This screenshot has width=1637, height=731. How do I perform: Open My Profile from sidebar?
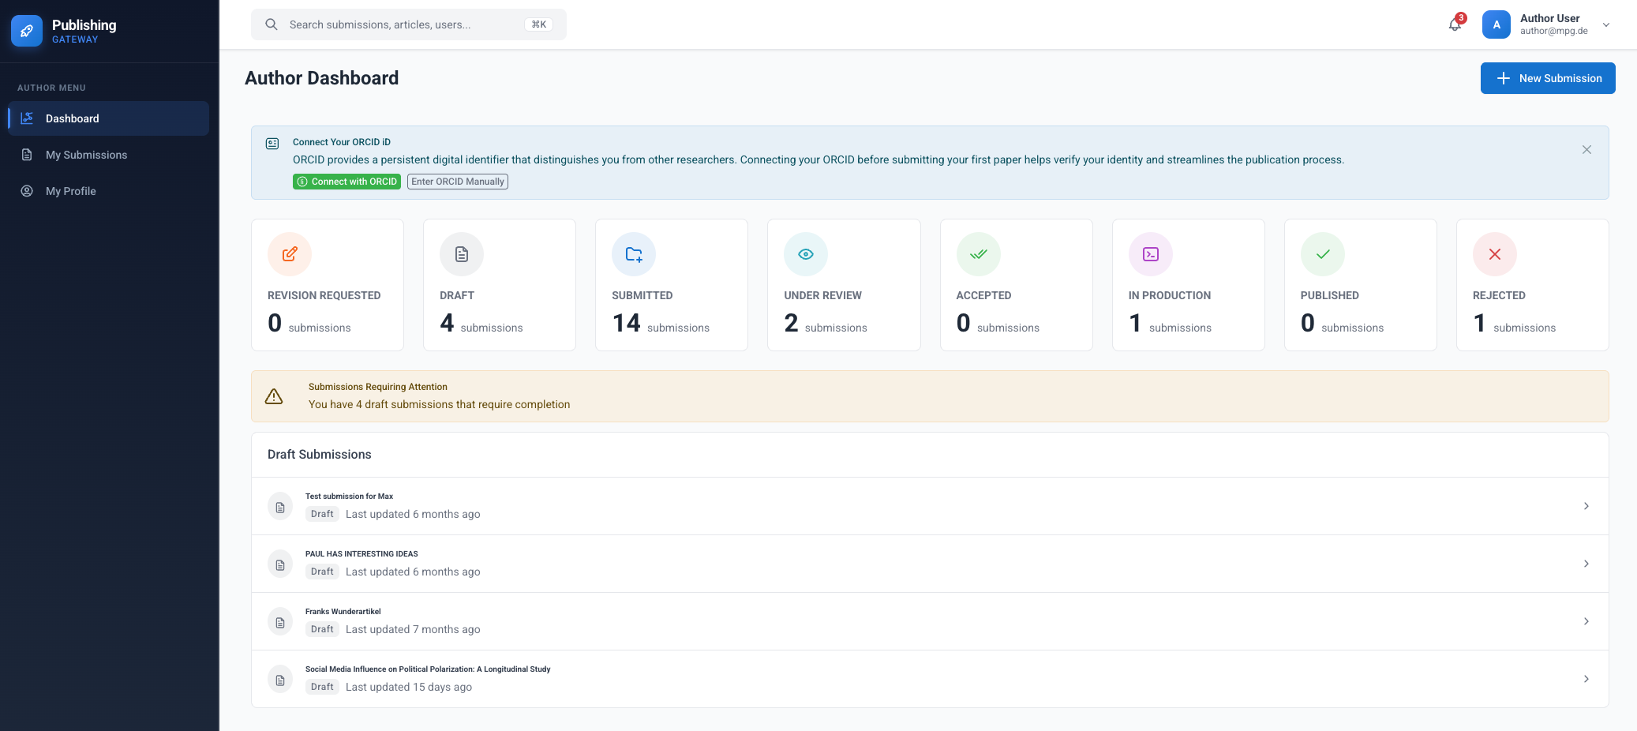71,191
